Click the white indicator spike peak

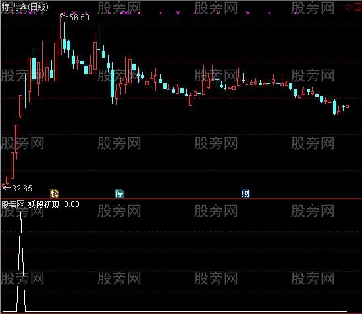(21, 213)
